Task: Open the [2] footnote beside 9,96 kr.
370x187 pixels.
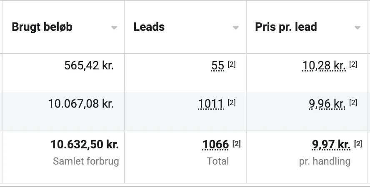Action: (353, 103)
